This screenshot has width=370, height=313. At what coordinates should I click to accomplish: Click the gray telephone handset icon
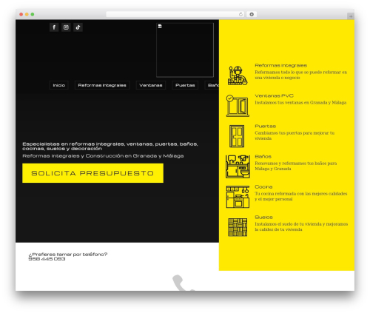(183, 283)
